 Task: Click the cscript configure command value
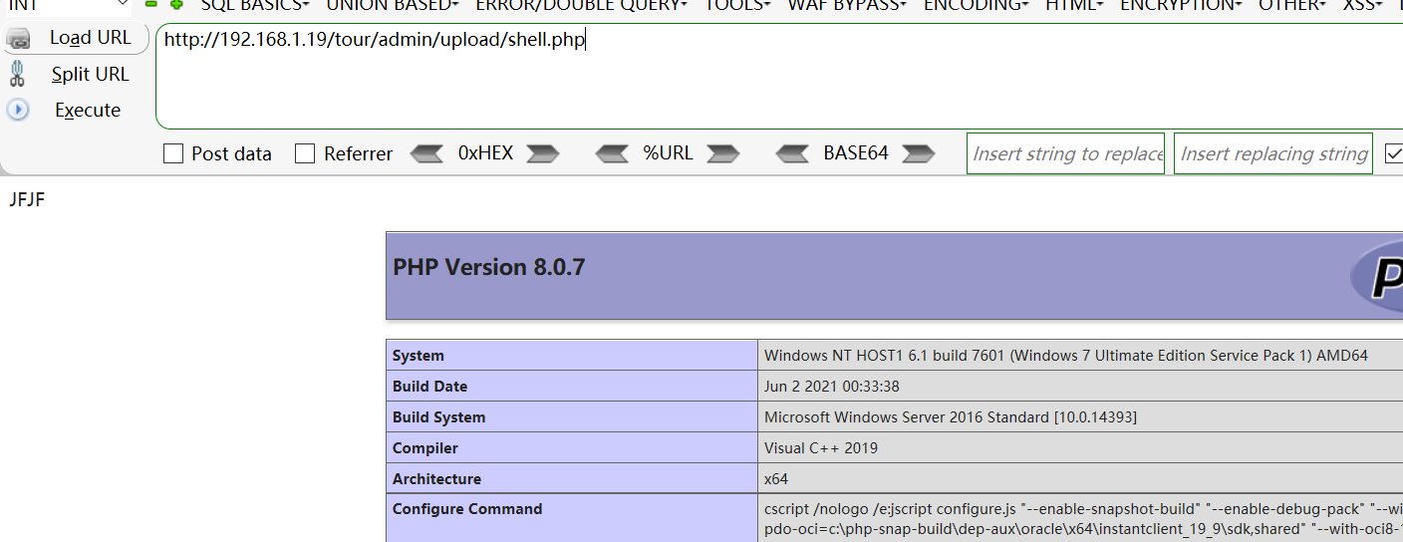(1083, 518)
